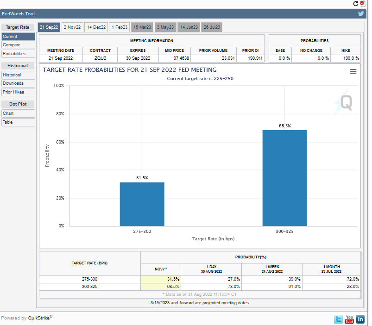This screenshot has width=372, height=326.
Task: Click the 39.0% 1 WEEK cell
Action: pos(272,279)
